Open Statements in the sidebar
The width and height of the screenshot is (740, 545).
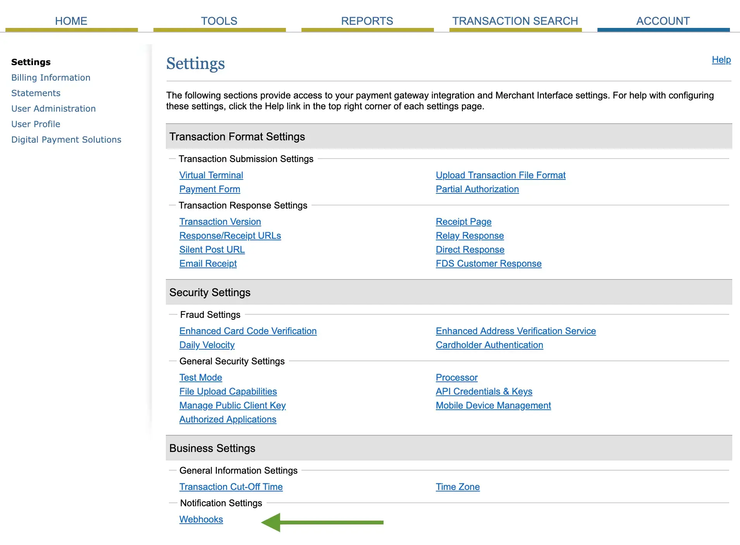click(36, 93)
